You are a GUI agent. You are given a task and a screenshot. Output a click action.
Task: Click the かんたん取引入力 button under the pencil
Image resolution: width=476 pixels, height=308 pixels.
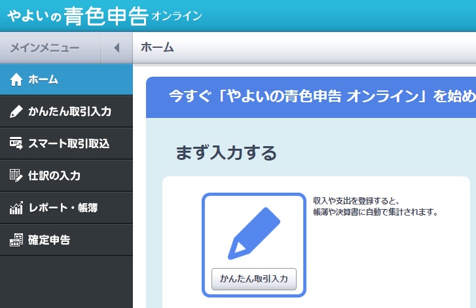[254, 279]
